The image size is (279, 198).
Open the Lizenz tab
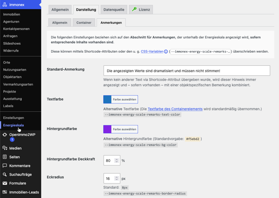(141, 10)
